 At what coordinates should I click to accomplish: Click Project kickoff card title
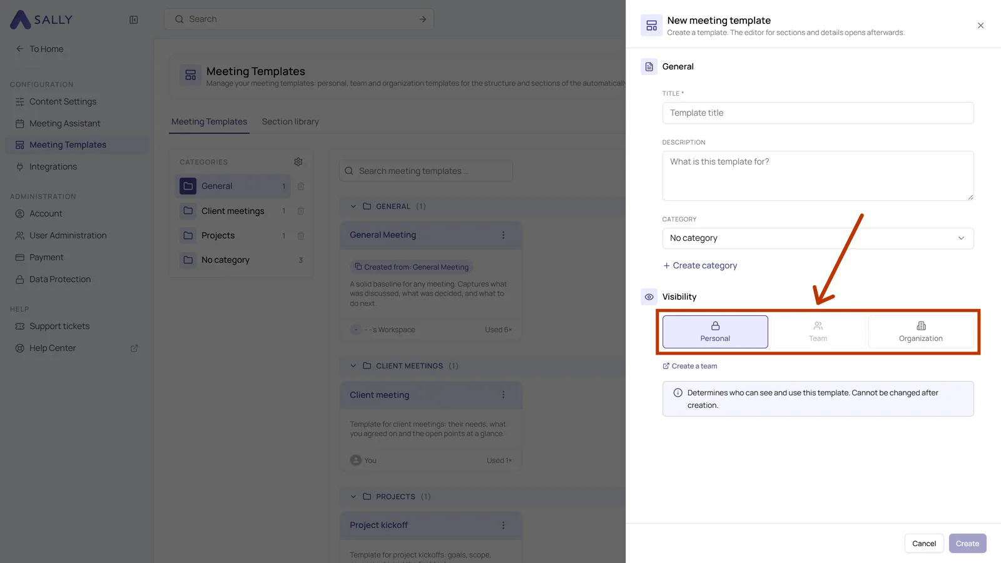(x=379, y=525)
